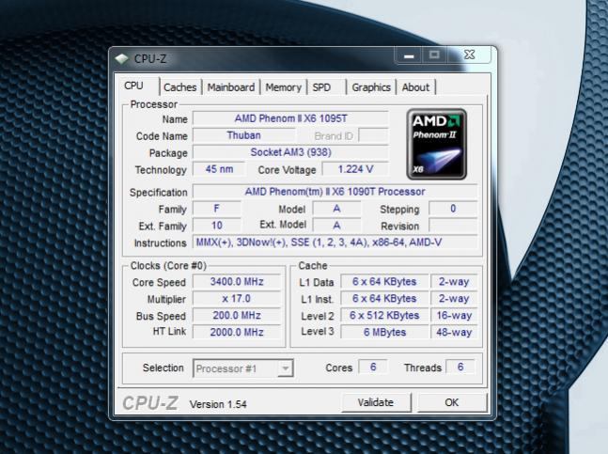Viewport: 608px width, 454px height.
Task: Close the CPU-Z window
Action: [470, 55]
